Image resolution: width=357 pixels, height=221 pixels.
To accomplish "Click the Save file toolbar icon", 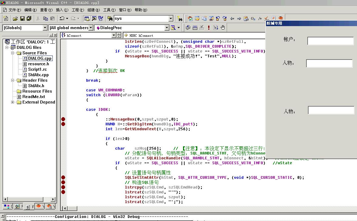I will [x=22, y=19].
